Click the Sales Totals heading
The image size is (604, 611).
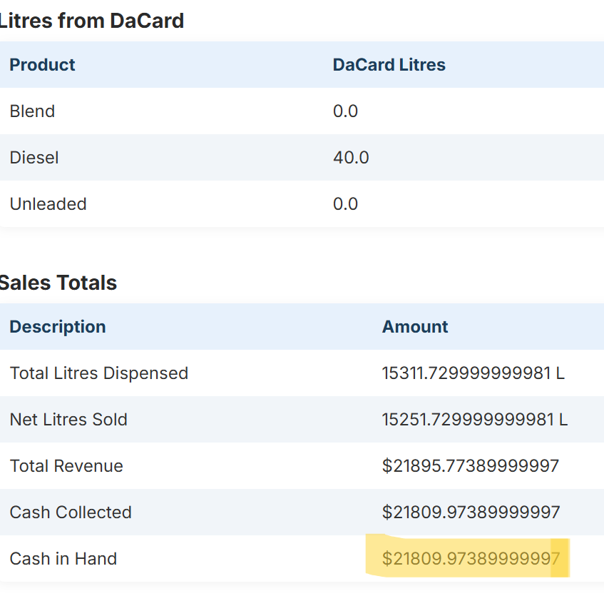click(x=59, y=283)
